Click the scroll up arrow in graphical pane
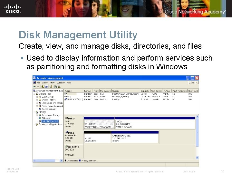The height and width of the screenshot is (174, 232). (x=197, y=117)
